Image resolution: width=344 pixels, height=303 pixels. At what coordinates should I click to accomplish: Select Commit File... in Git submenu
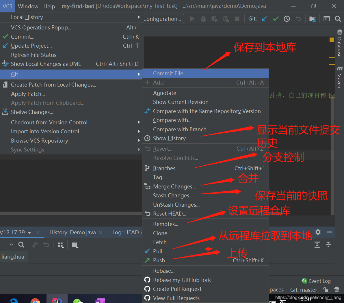(206, 74)
